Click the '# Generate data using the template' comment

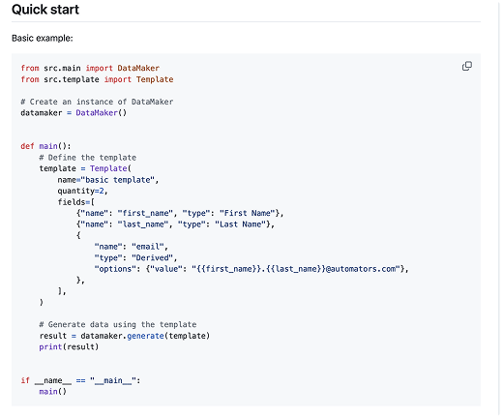[x=118, y=324]
